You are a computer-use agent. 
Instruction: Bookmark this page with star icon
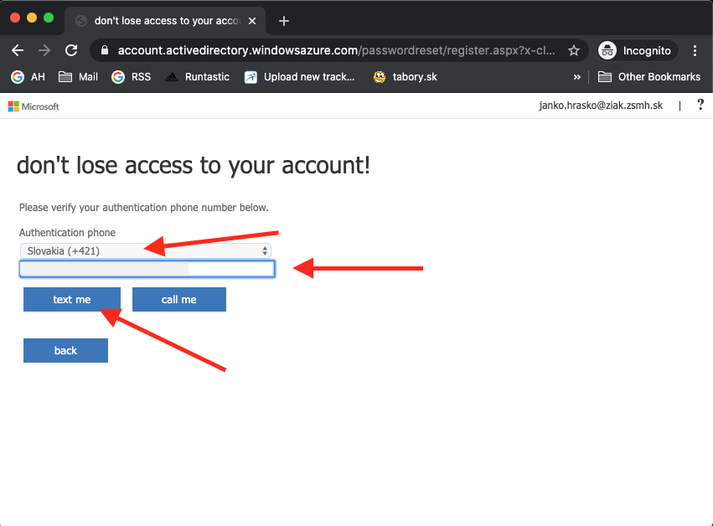tap(574, 50)
